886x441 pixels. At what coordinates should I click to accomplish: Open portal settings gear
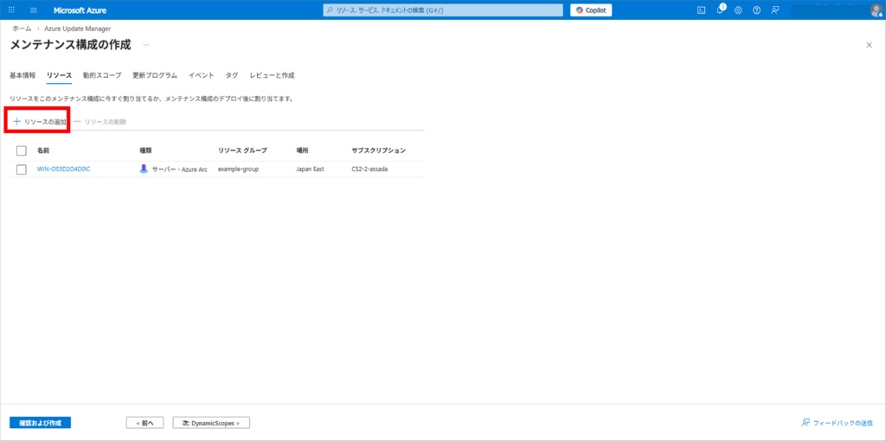738,10
